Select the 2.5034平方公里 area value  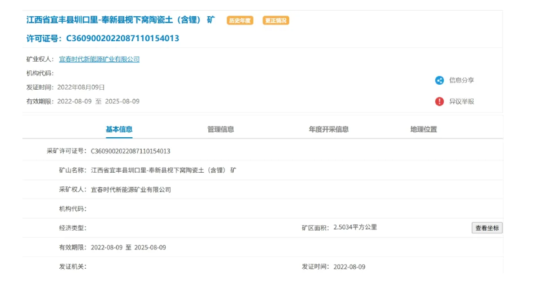(355, 228)
